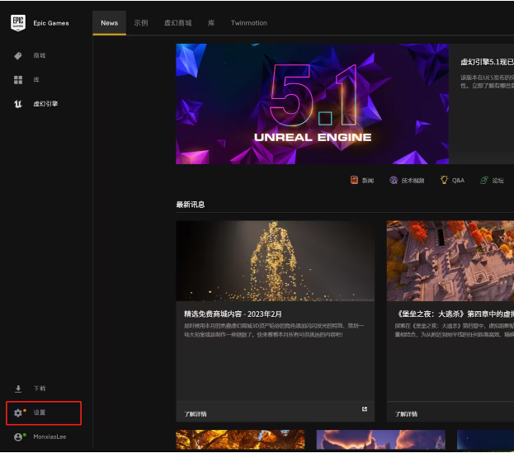
Task: Open the 库 tab in top bar
Action: point(211,23)
